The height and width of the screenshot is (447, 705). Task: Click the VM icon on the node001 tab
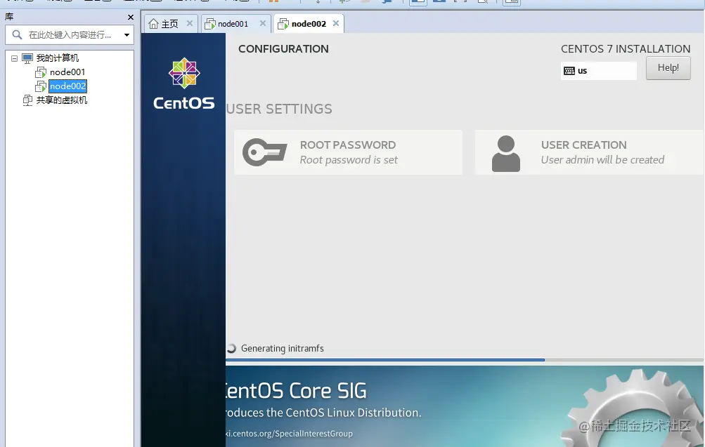pyautogui.click(x=210, y=24)
